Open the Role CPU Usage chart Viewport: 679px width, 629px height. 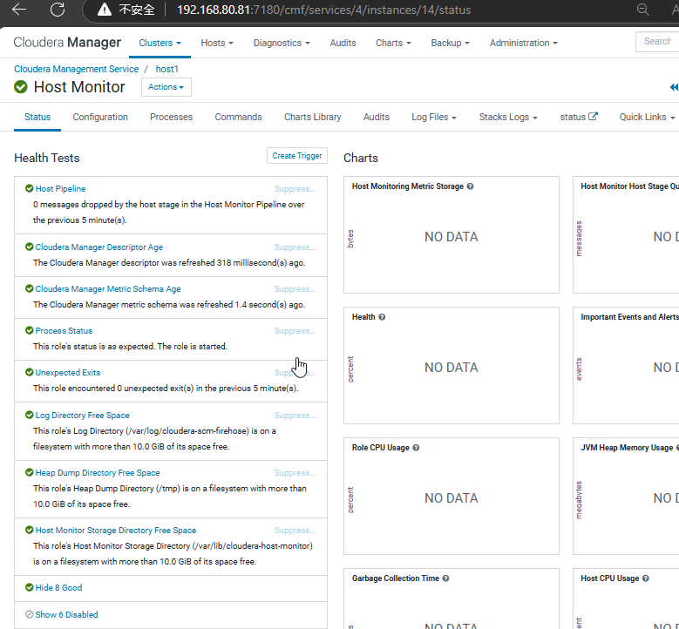click(452, 497)
